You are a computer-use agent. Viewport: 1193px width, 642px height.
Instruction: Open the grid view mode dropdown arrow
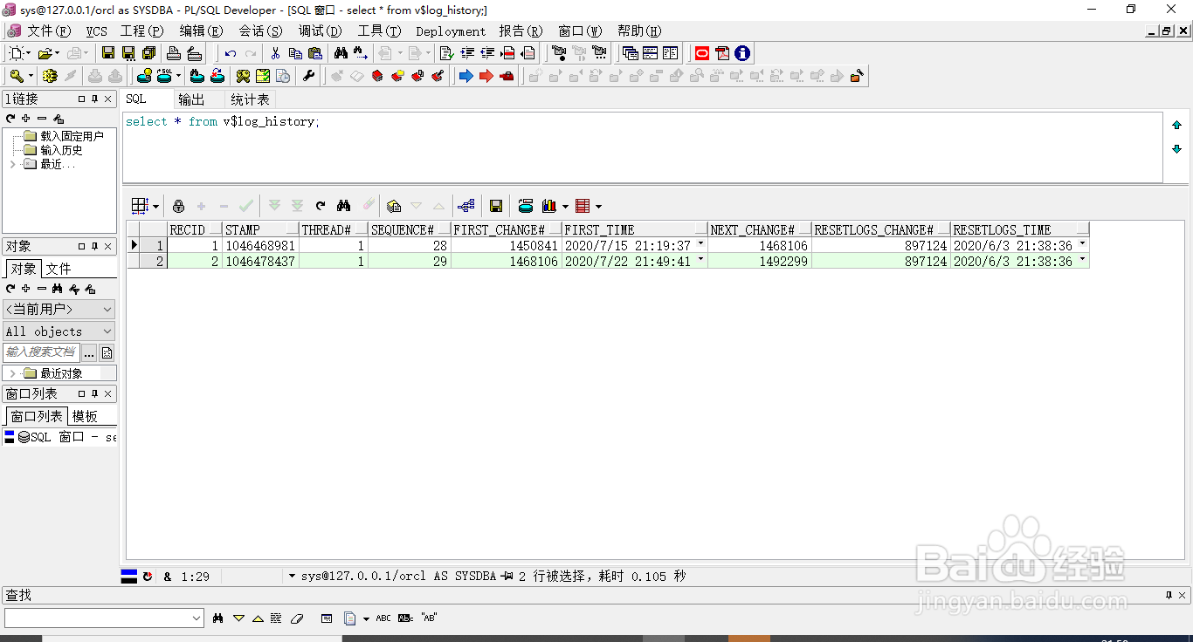pyautogui.click(x=156, y=207)
